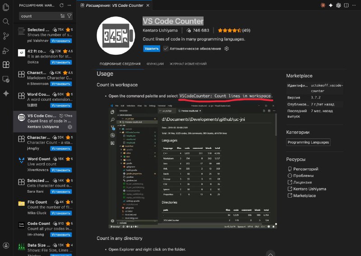Image resolution: width=361 pixels, height=256 pixels.
Task: Open Run and Debug view
Action: [6, 51]
